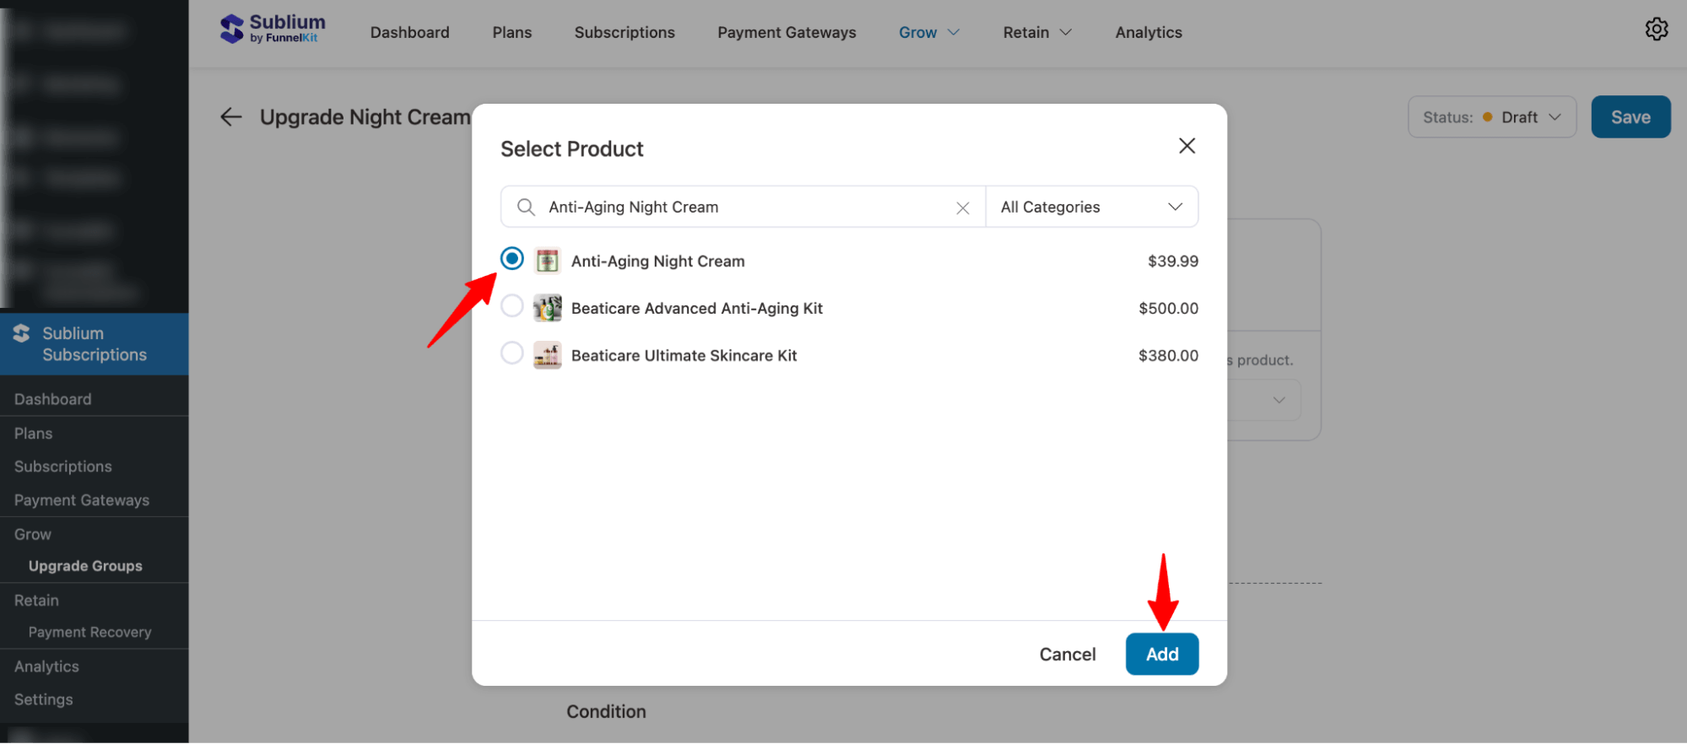The height and width of the screenshot is (744, 1687).
Task: Select the Beaticare Advanced Anti-Aging Kit radio button
Action: point(512,305)
